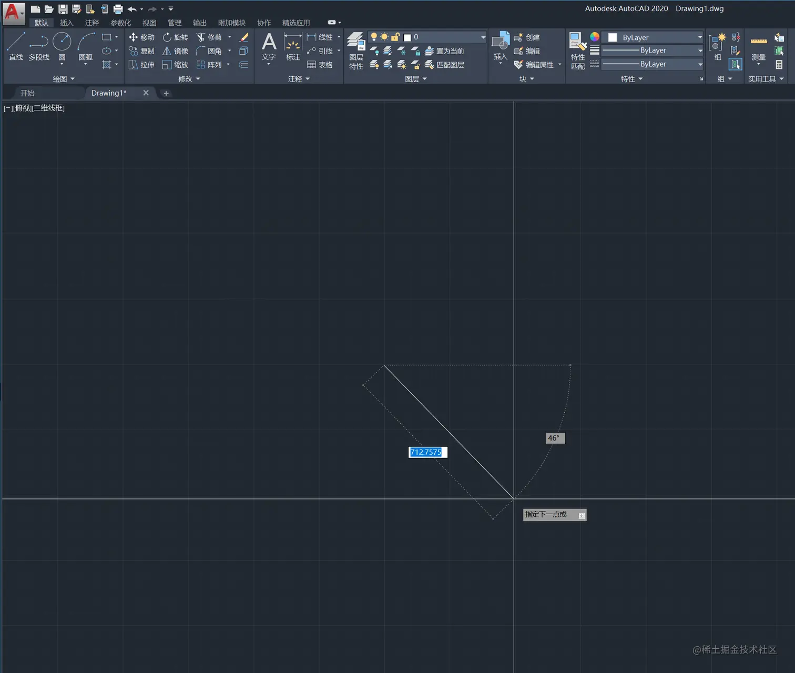The width and height of the screenshot is (795, 673).
Task: Open the 默认 ribbon tab
Action: coord(42,23)
